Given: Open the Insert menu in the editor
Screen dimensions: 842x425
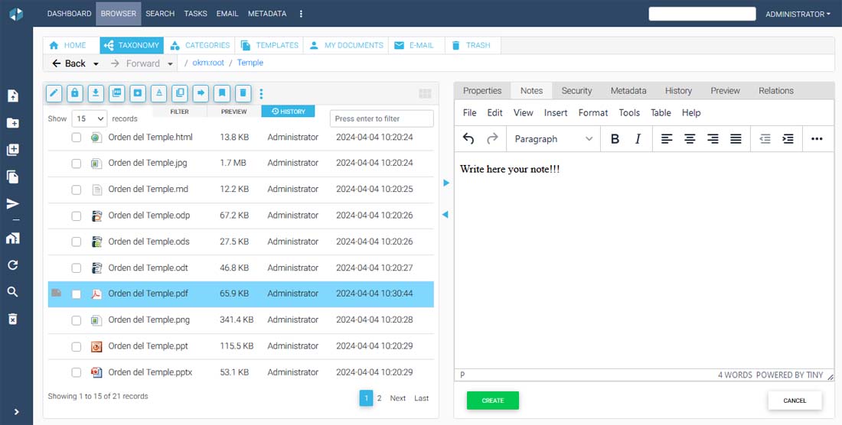Looking at the screenshot, I should tap(556, 113).
